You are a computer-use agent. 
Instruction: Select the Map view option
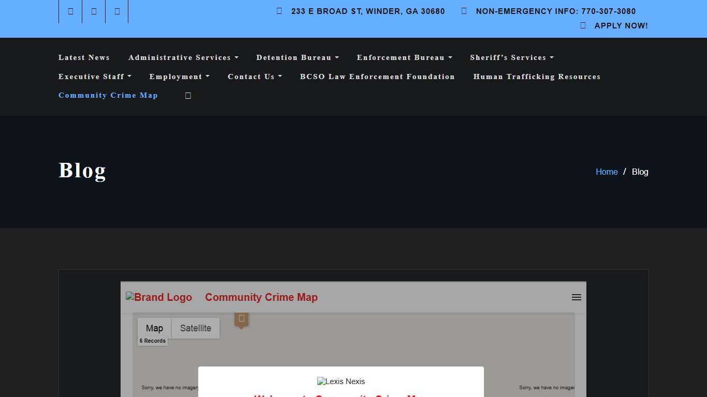click(154, 328)
